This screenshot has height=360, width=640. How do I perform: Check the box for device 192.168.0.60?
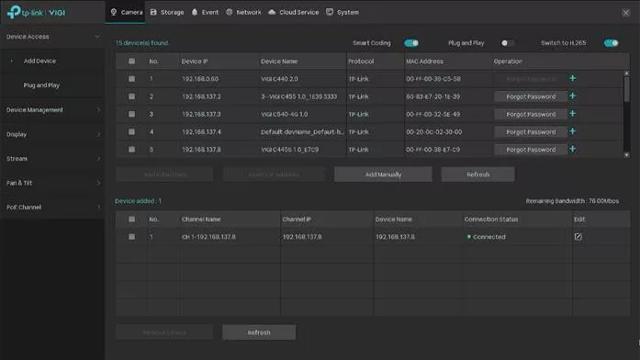131,79
